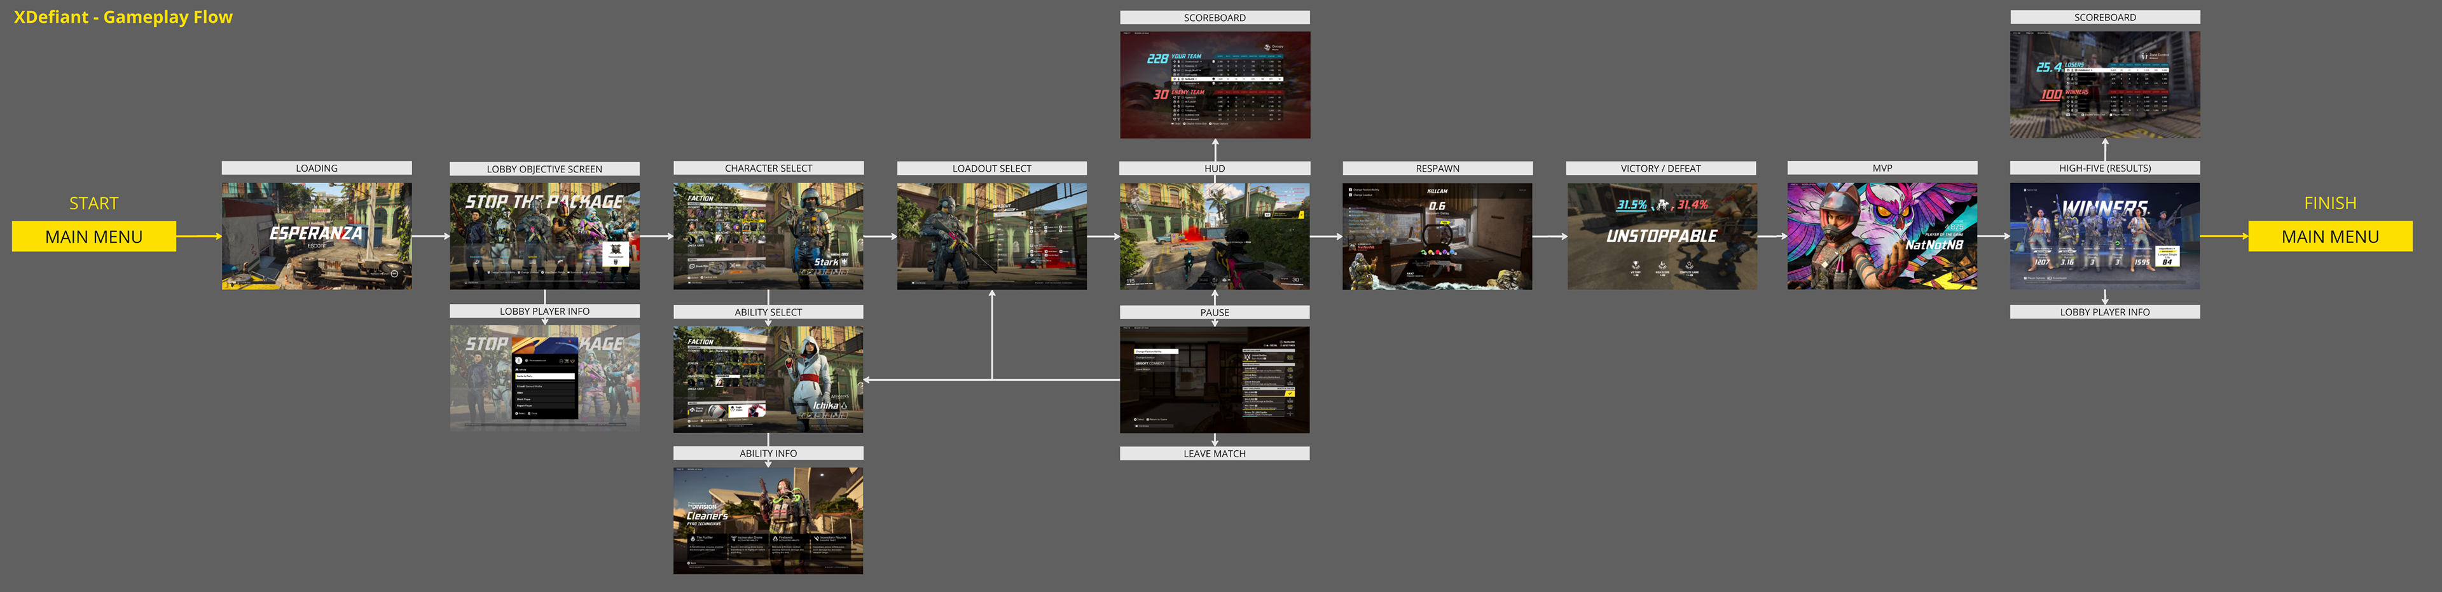Click the VICTORY / DEFEAT label

point(1661,168)
